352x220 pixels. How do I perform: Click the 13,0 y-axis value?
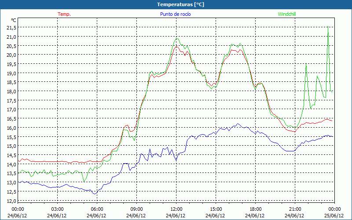point(12,182)
